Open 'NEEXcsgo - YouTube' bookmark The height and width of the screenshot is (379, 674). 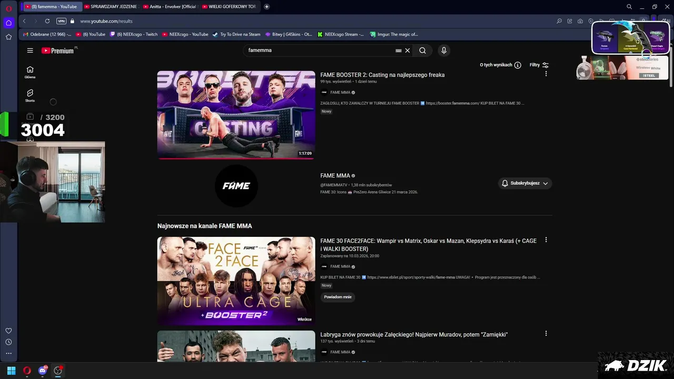pyautogui.click(x=185, y=34)
